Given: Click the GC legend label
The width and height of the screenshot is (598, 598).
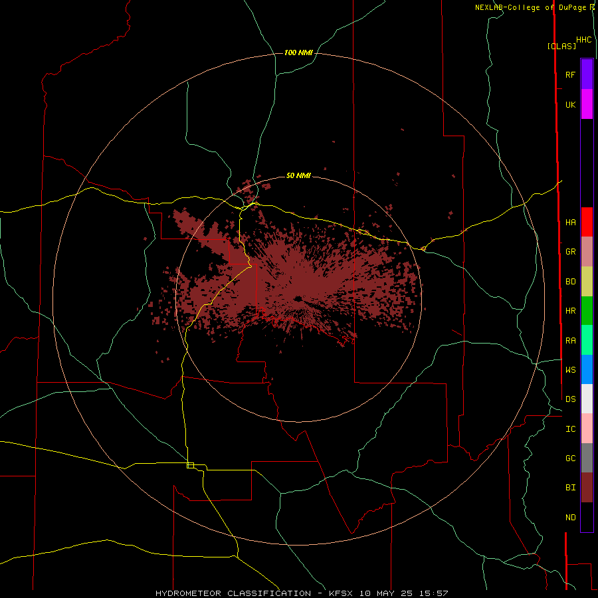Looking at the screenshot, I should pos(570,458).
